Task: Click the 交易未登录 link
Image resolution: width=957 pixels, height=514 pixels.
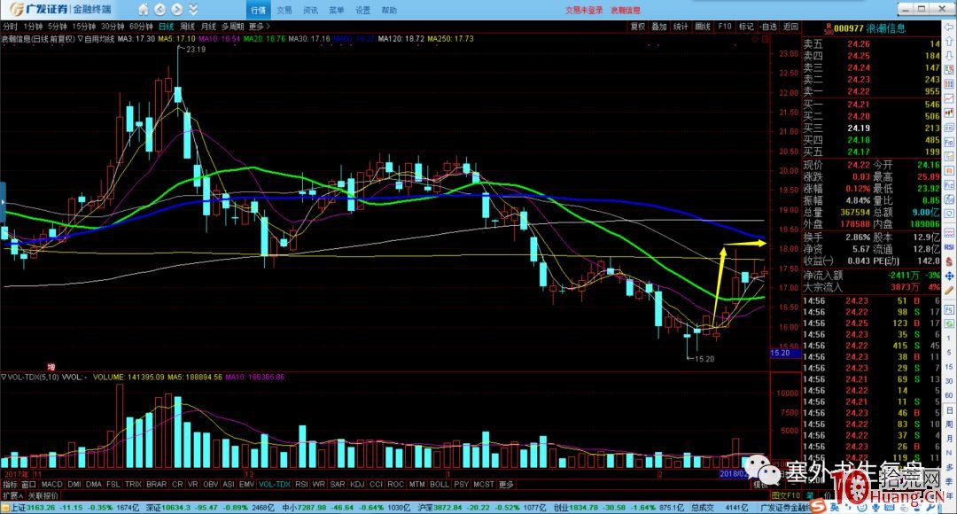Action: click(583, 11)
